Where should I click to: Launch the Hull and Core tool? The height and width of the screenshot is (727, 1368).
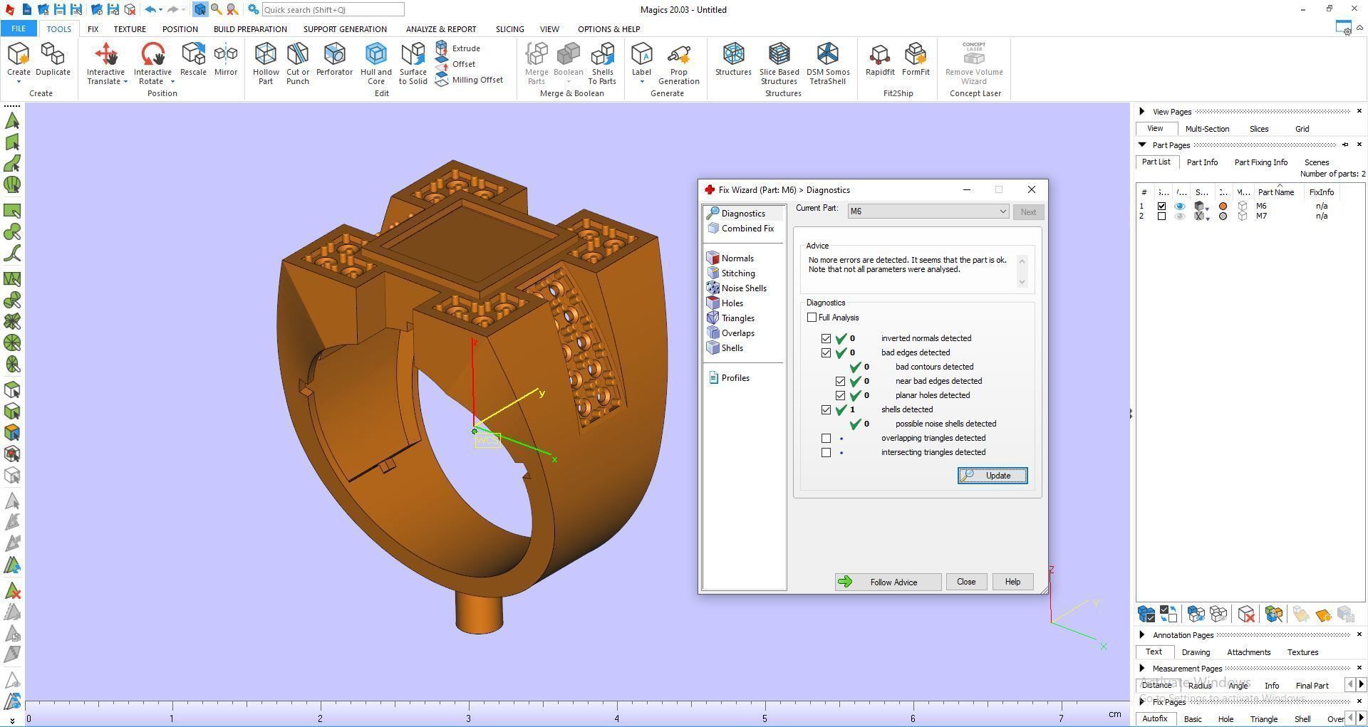click(x=376, y=63)
